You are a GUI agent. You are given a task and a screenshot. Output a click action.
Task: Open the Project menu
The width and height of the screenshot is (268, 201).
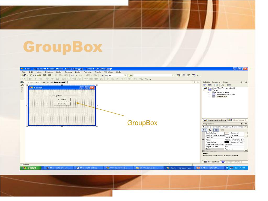[49, 72]
